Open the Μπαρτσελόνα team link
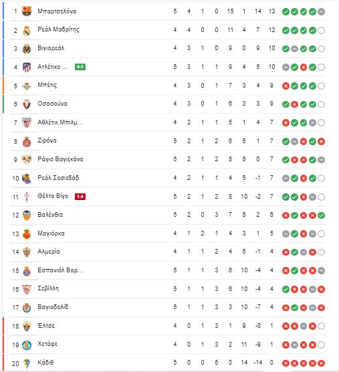 pyautogui.click(x=57, y=11)
